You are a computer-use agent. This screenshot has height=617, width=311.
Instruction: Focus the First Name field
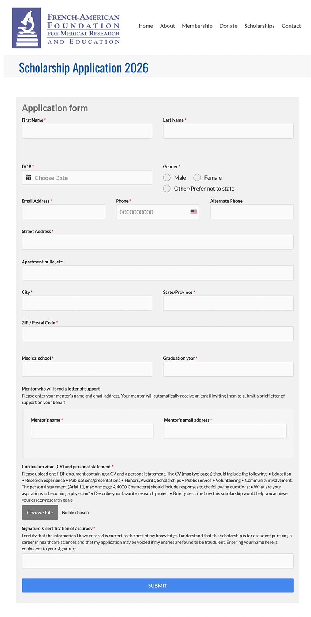(87, 131)
